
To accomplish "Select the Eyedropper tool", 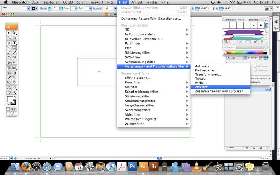I will point(9,78).
